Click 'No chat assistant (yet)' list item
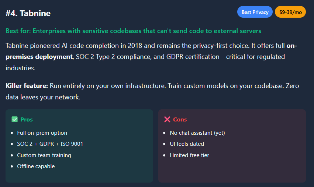Screen dimensions: 314x187 tap(197, 133)
